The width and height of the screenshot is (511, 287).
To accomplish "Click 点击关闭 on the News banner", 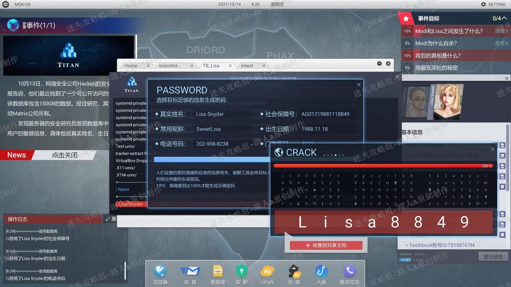I will click(64, 155).
